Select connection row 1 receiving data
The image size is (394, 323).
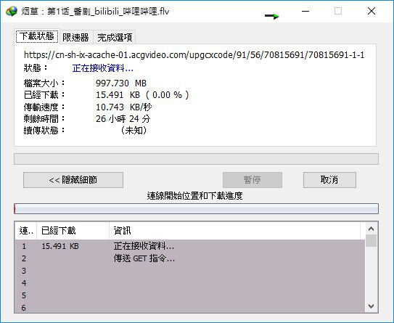pos(189,246)
